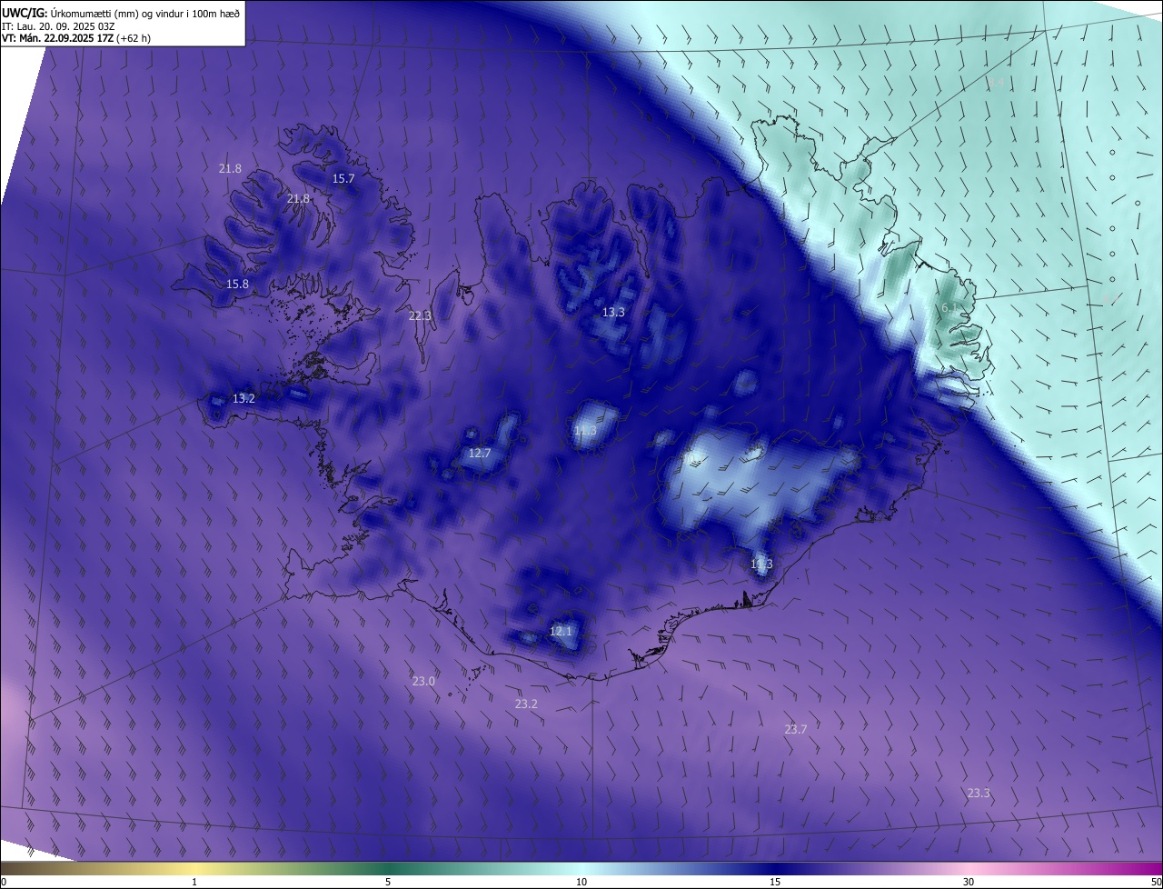
Task: Click the '13.3' value label
Action: click(x=613, y=312)
